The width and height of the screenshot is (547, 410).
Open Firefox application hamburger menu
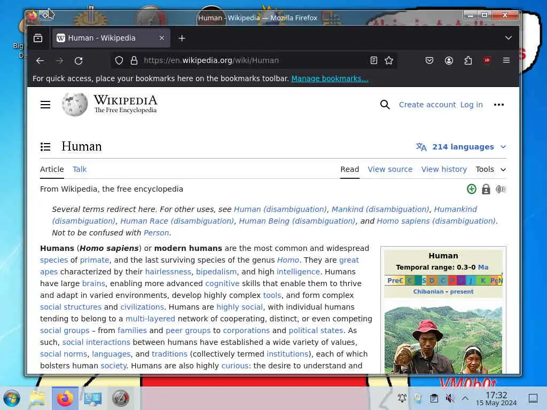tap(506, 60)
